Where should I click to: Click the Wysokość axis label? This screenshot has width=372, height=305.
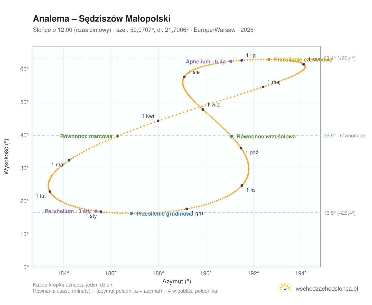coord(6,157)
